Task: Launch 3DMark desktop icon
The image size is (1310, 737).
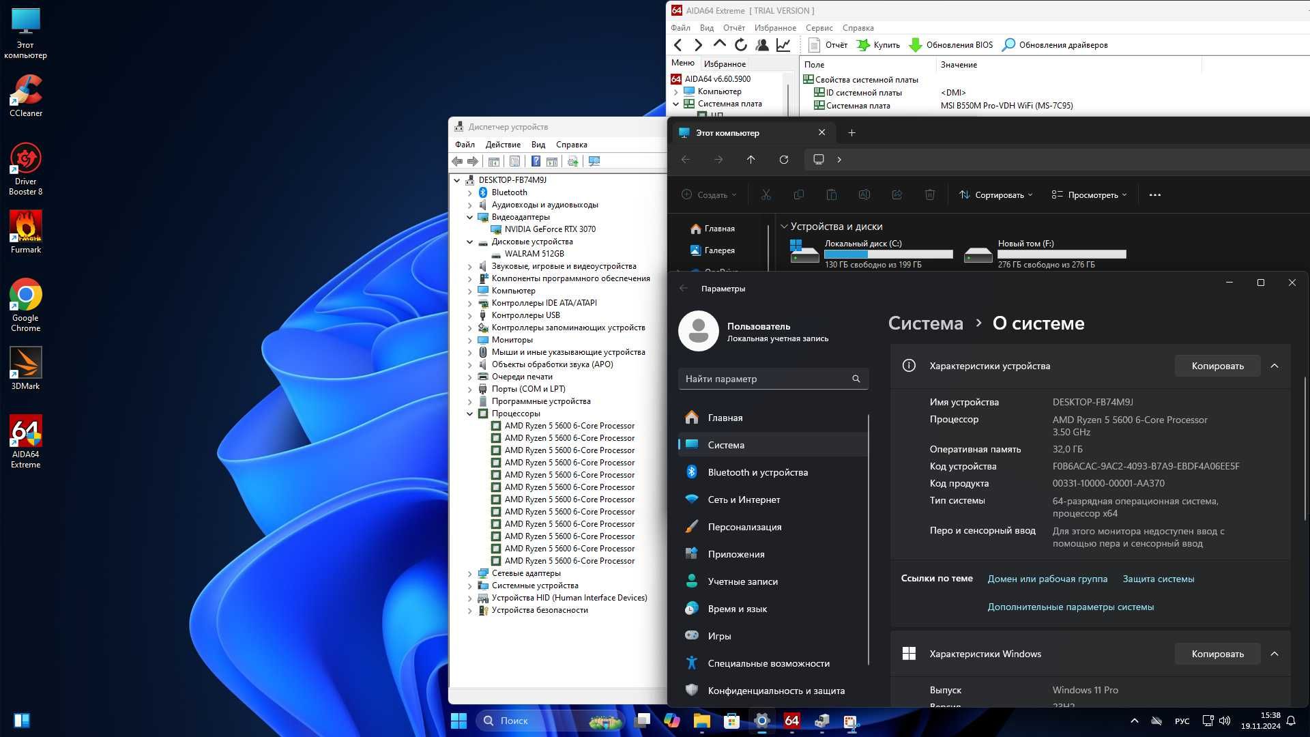Action: (x=26, y=369)
